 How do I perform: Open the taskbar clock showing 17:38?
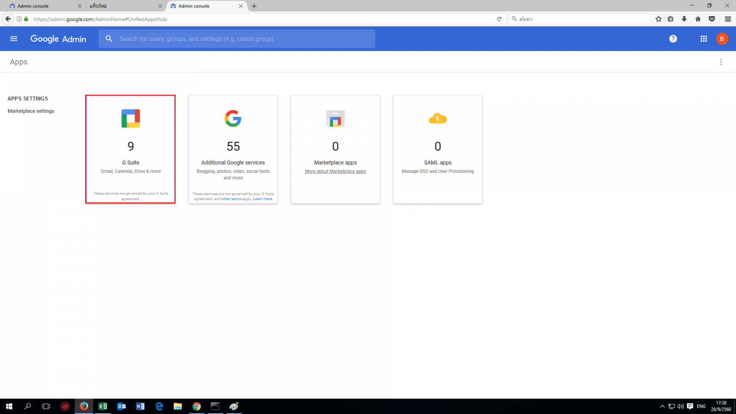pyautogui.click(x=721, y=406)
